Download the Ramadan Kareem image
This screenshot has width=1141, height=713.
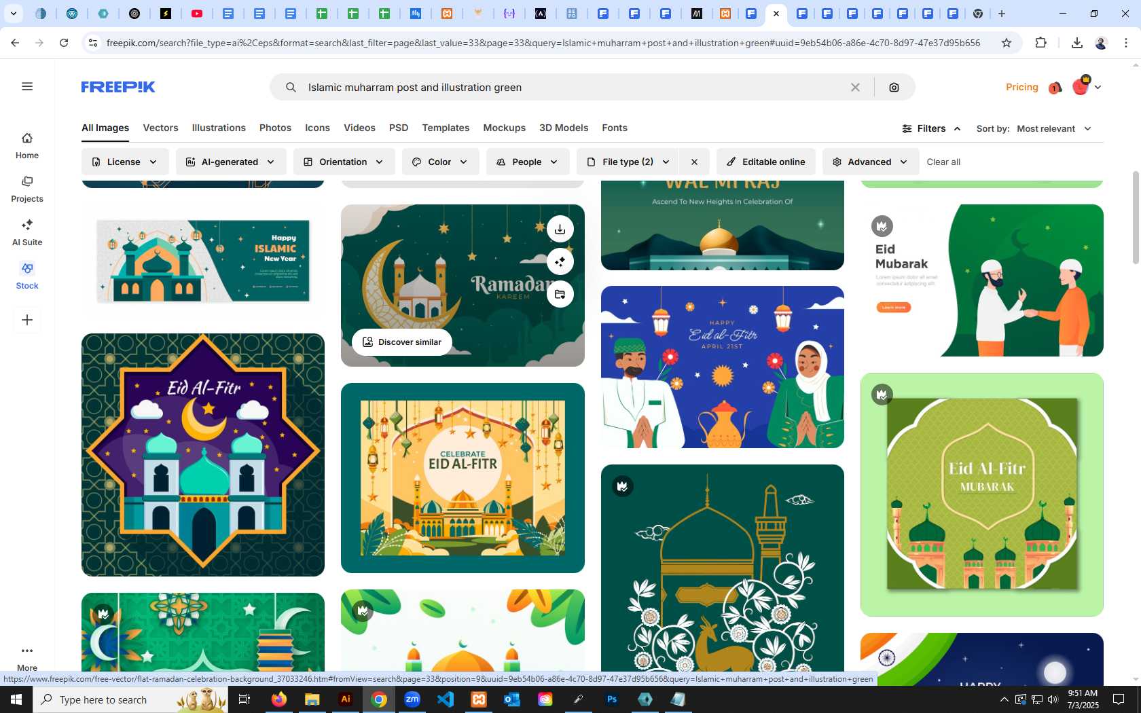[x=560, y=229]
